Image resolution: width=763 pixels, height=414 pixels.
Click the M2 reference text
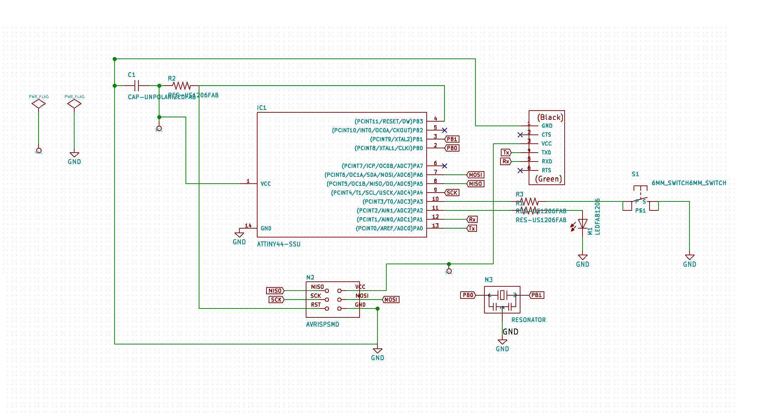310,277
